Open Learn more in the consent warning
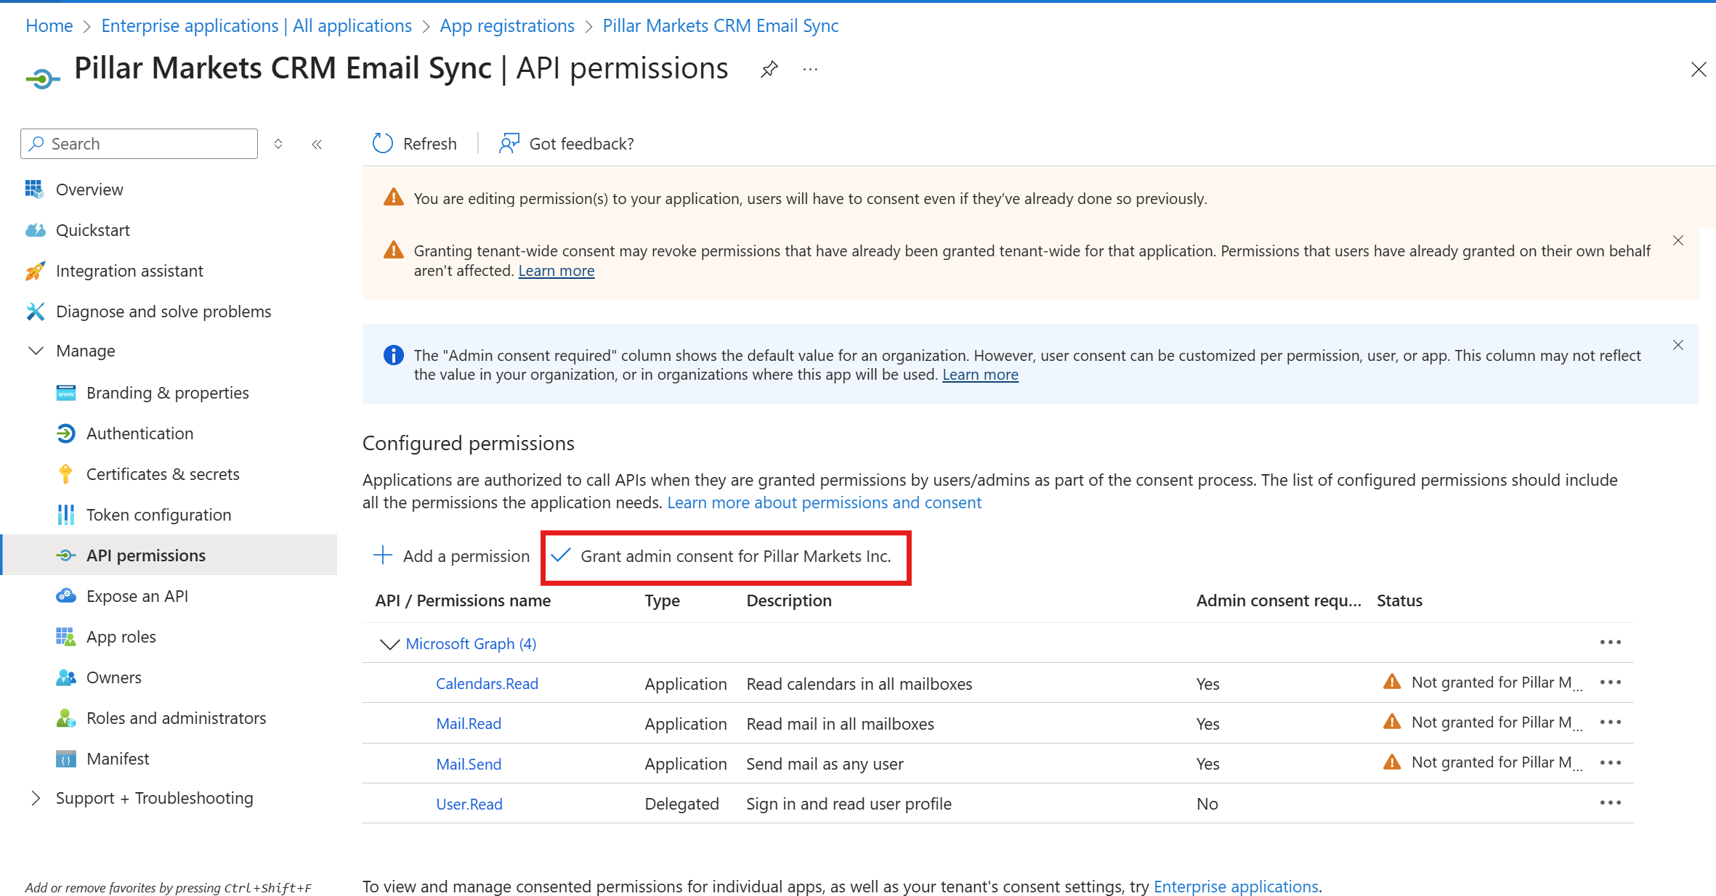The width and height of the screenshot is (1716, 896). tap(557, 271)
